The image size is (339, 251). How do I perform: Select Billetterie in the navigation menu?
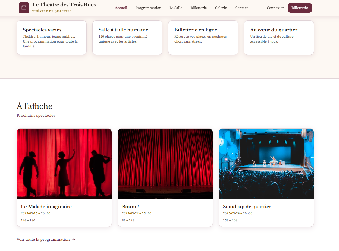199,8
